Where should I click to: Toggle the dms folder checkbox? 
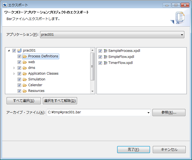pos(19,68)
